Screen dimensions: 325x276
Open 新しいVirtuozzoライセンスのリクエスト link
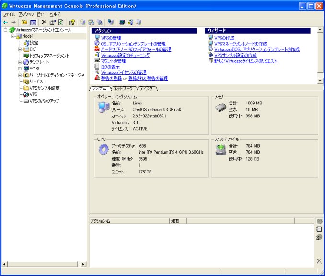(245, 61)
